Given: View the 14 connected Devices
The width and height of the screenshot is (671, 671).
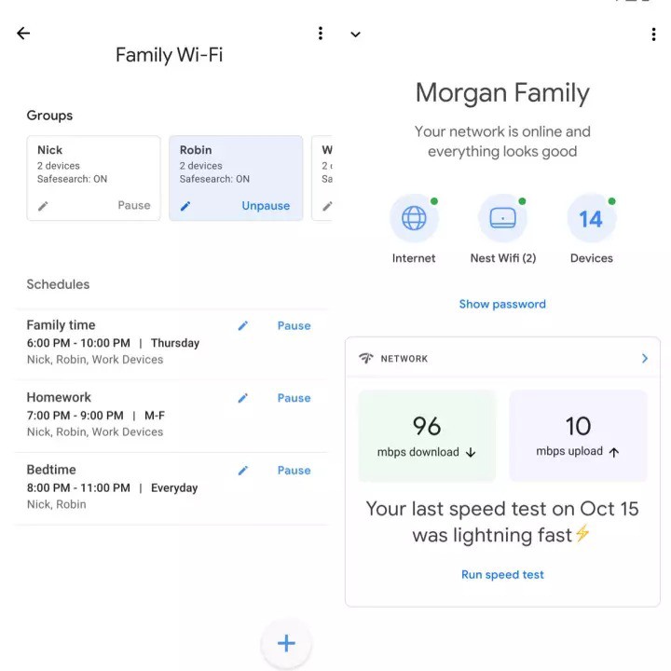Looking at the screenshot, I should (x=591, y=219).
